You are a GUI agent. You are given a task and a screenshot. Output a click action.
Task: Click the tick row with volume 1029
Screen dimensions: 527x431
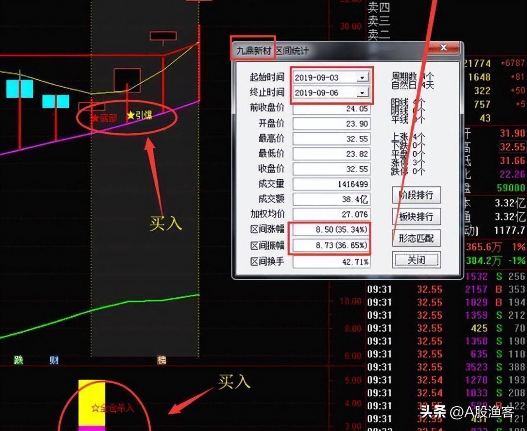446,302
